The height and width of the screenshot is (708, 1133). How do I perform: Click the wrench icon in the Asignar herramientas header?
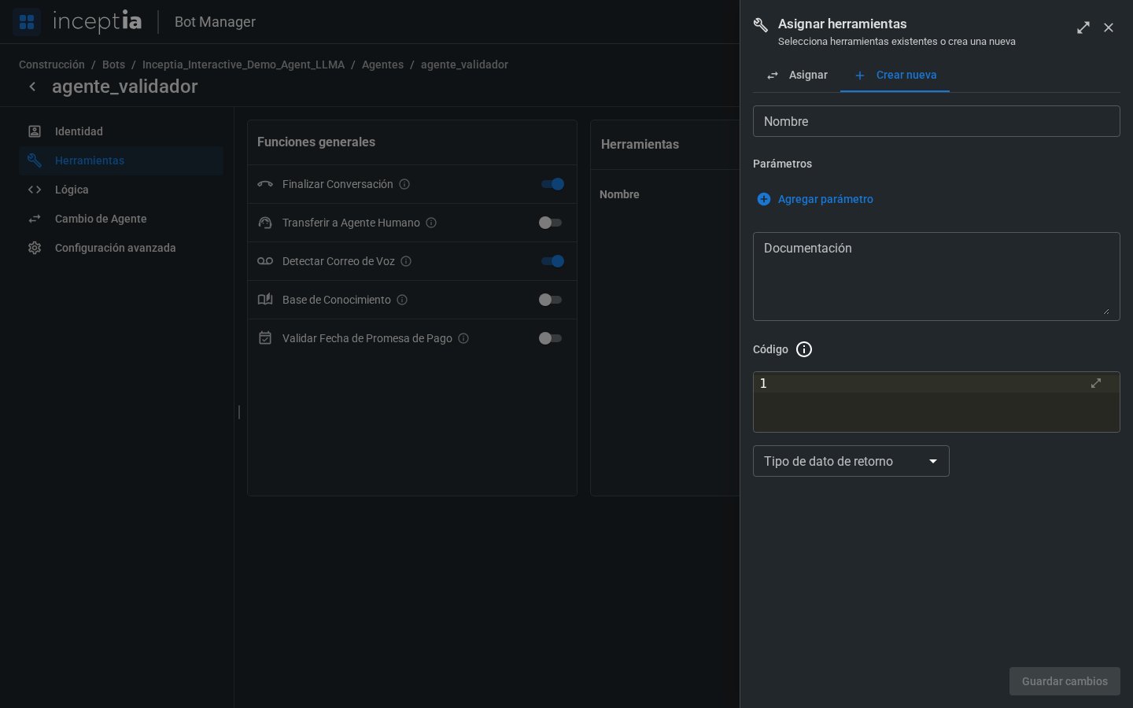pos(760,25)
